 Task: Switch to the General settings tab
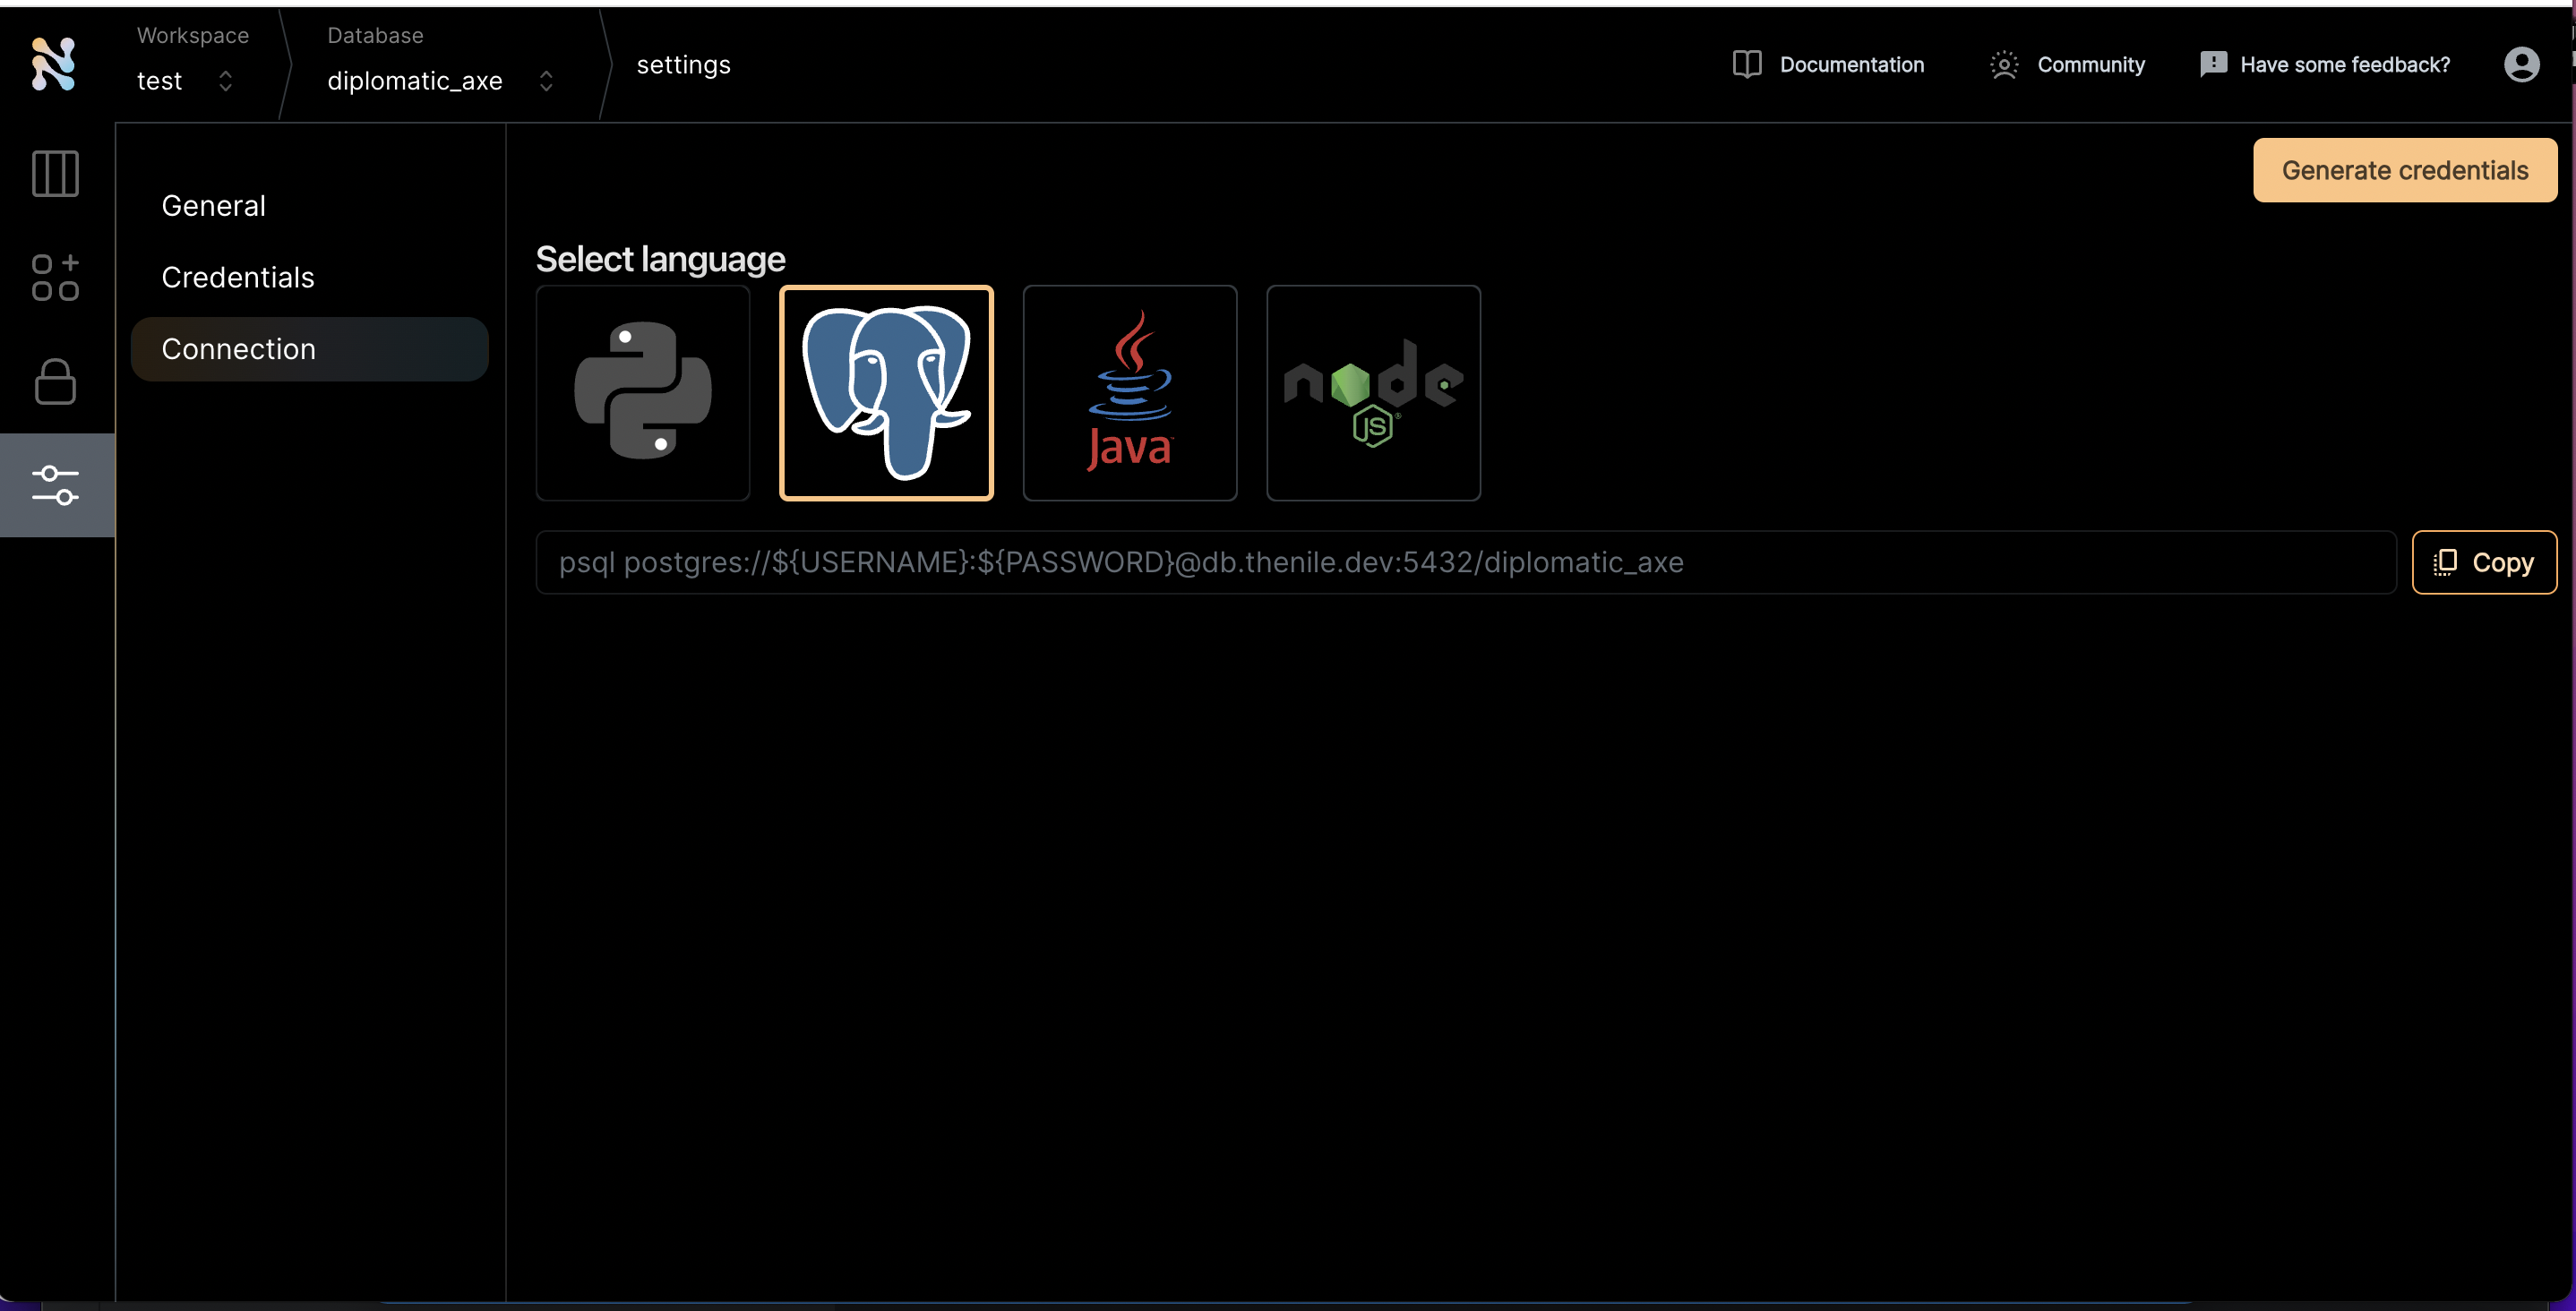214,206
